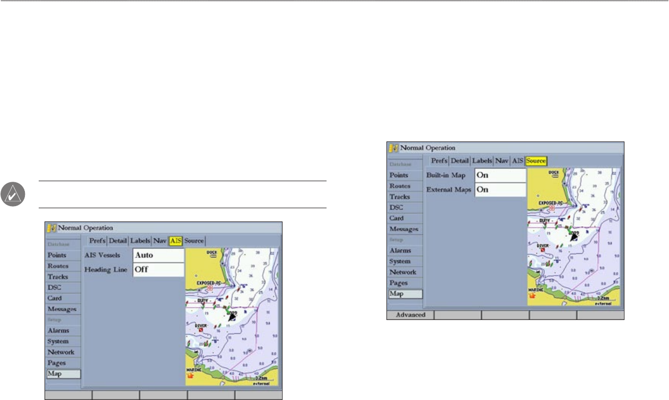Open Card in AIS screen sidebar

(x=63, y=298)
